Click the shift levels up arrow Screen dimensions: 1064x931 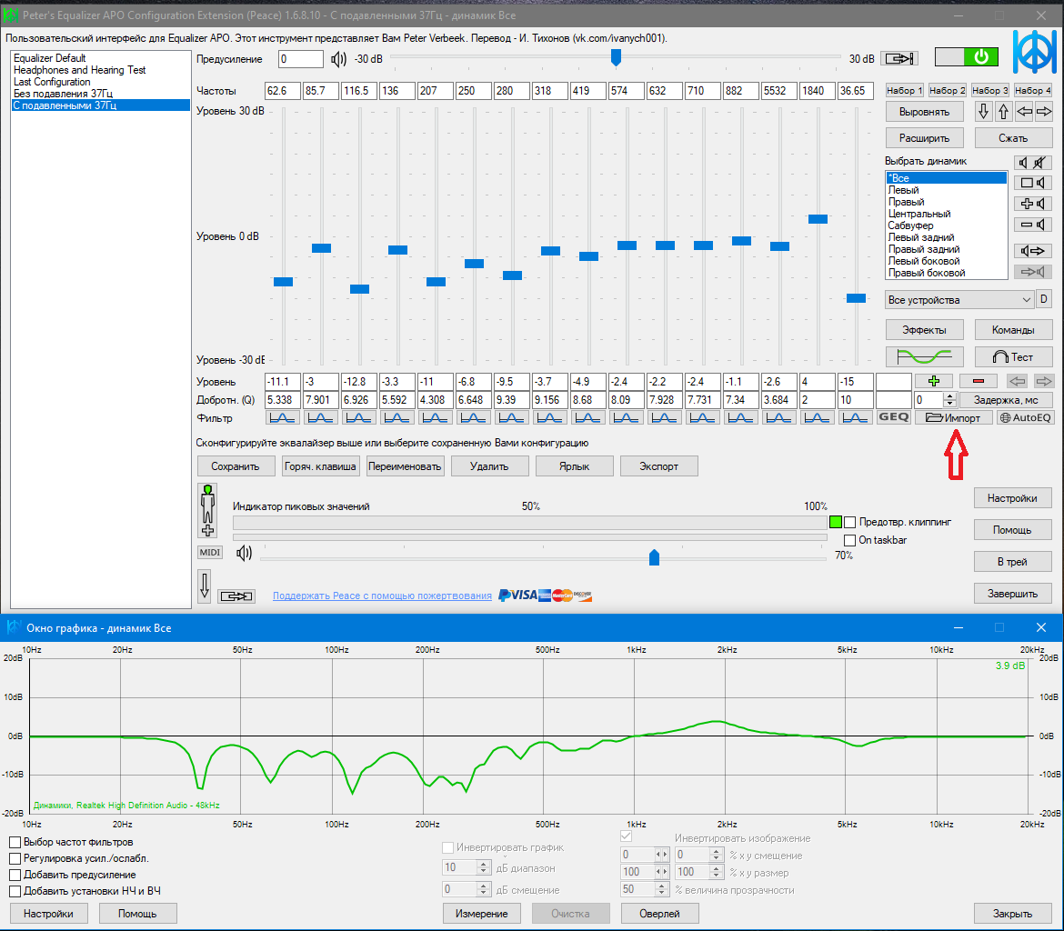[1003, 112]
